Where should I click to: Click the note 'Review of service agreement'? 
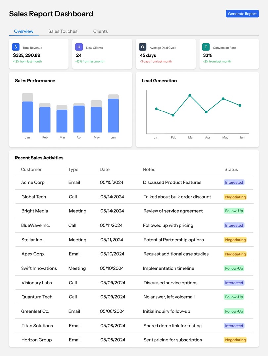pos(173,211)
